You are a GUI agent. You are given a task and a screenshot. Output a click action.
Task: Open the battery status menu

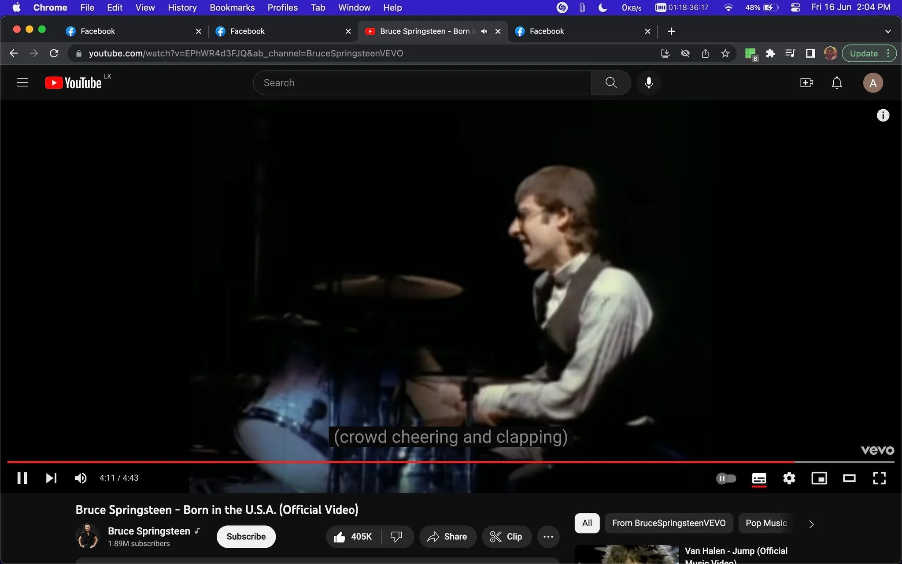762,7
